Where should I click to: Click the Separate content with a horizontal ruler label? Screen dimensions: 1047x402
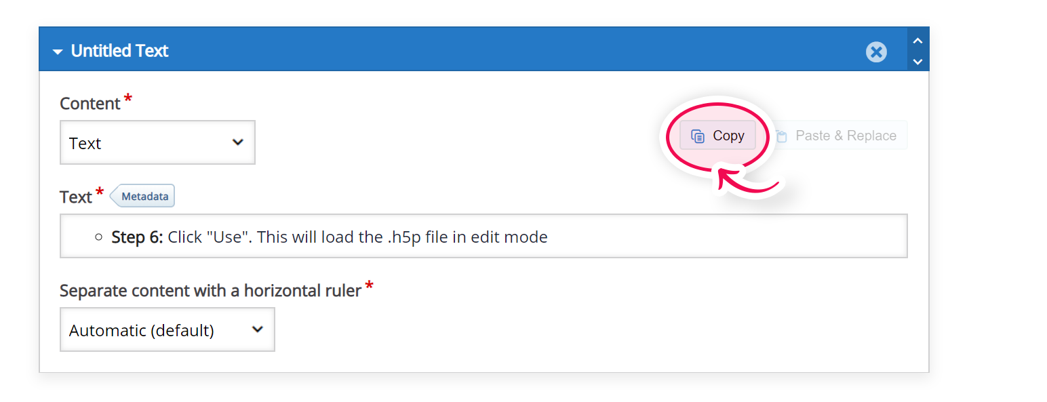tap(210, 291)
